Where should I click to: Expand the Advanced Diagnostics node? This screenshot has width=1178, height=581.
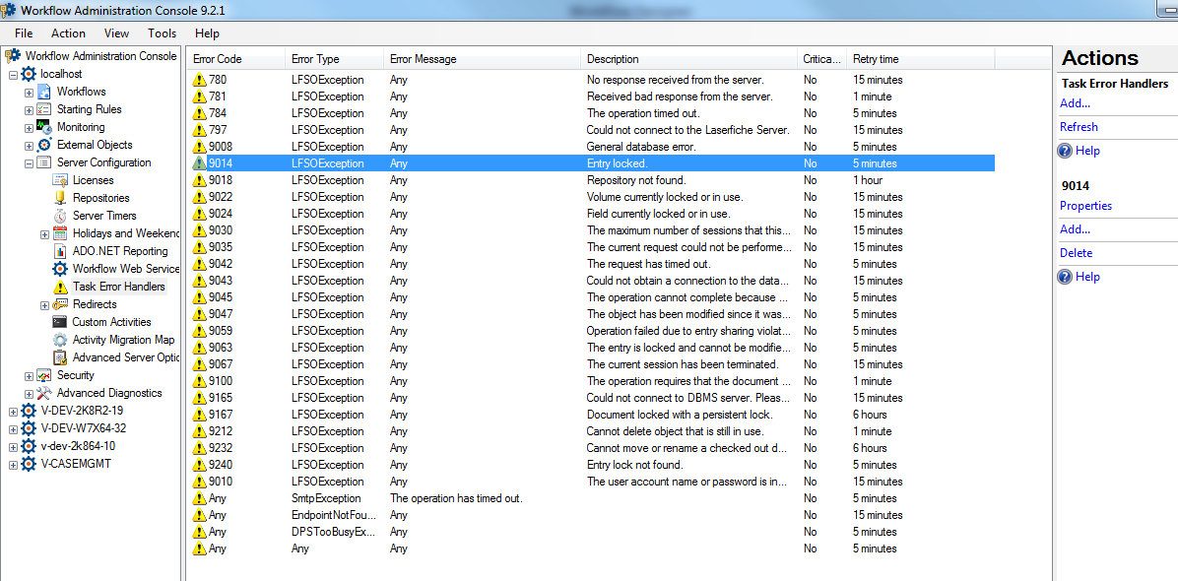29,393
